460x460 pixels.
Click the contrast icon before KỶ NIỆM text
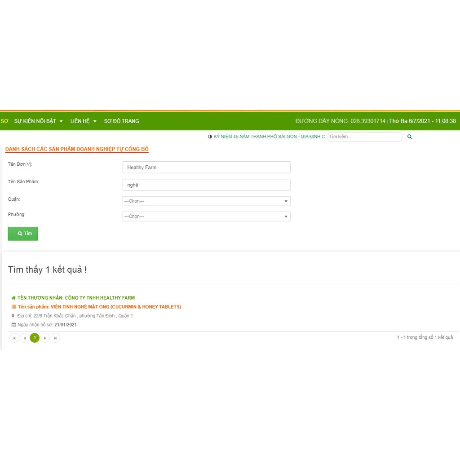point(210,137)
